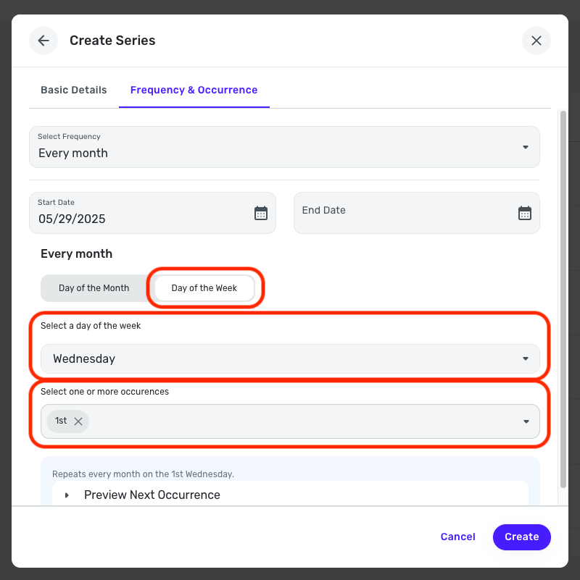Remove the 1st occurrence chip
The image size is (580, 580).
point(78,421)
